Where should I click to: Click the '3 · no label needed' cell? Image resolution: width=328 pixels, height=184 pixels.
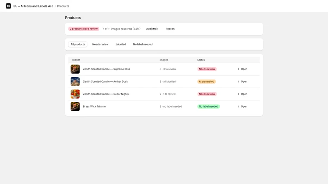click(x=171, y=106)
